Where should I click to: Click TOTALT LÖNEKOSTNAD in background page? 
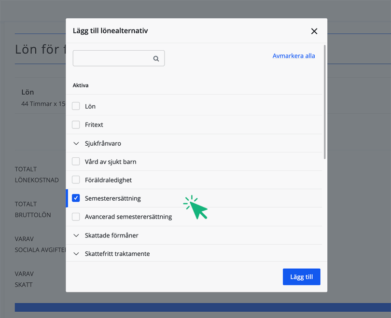37,175
